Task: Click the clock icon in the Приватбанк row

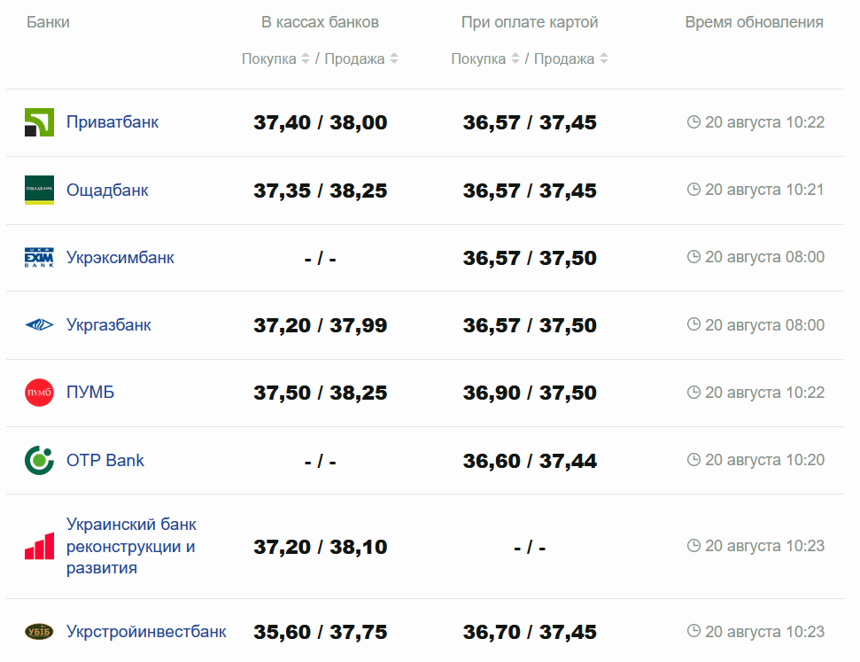Action: [693, 122]
